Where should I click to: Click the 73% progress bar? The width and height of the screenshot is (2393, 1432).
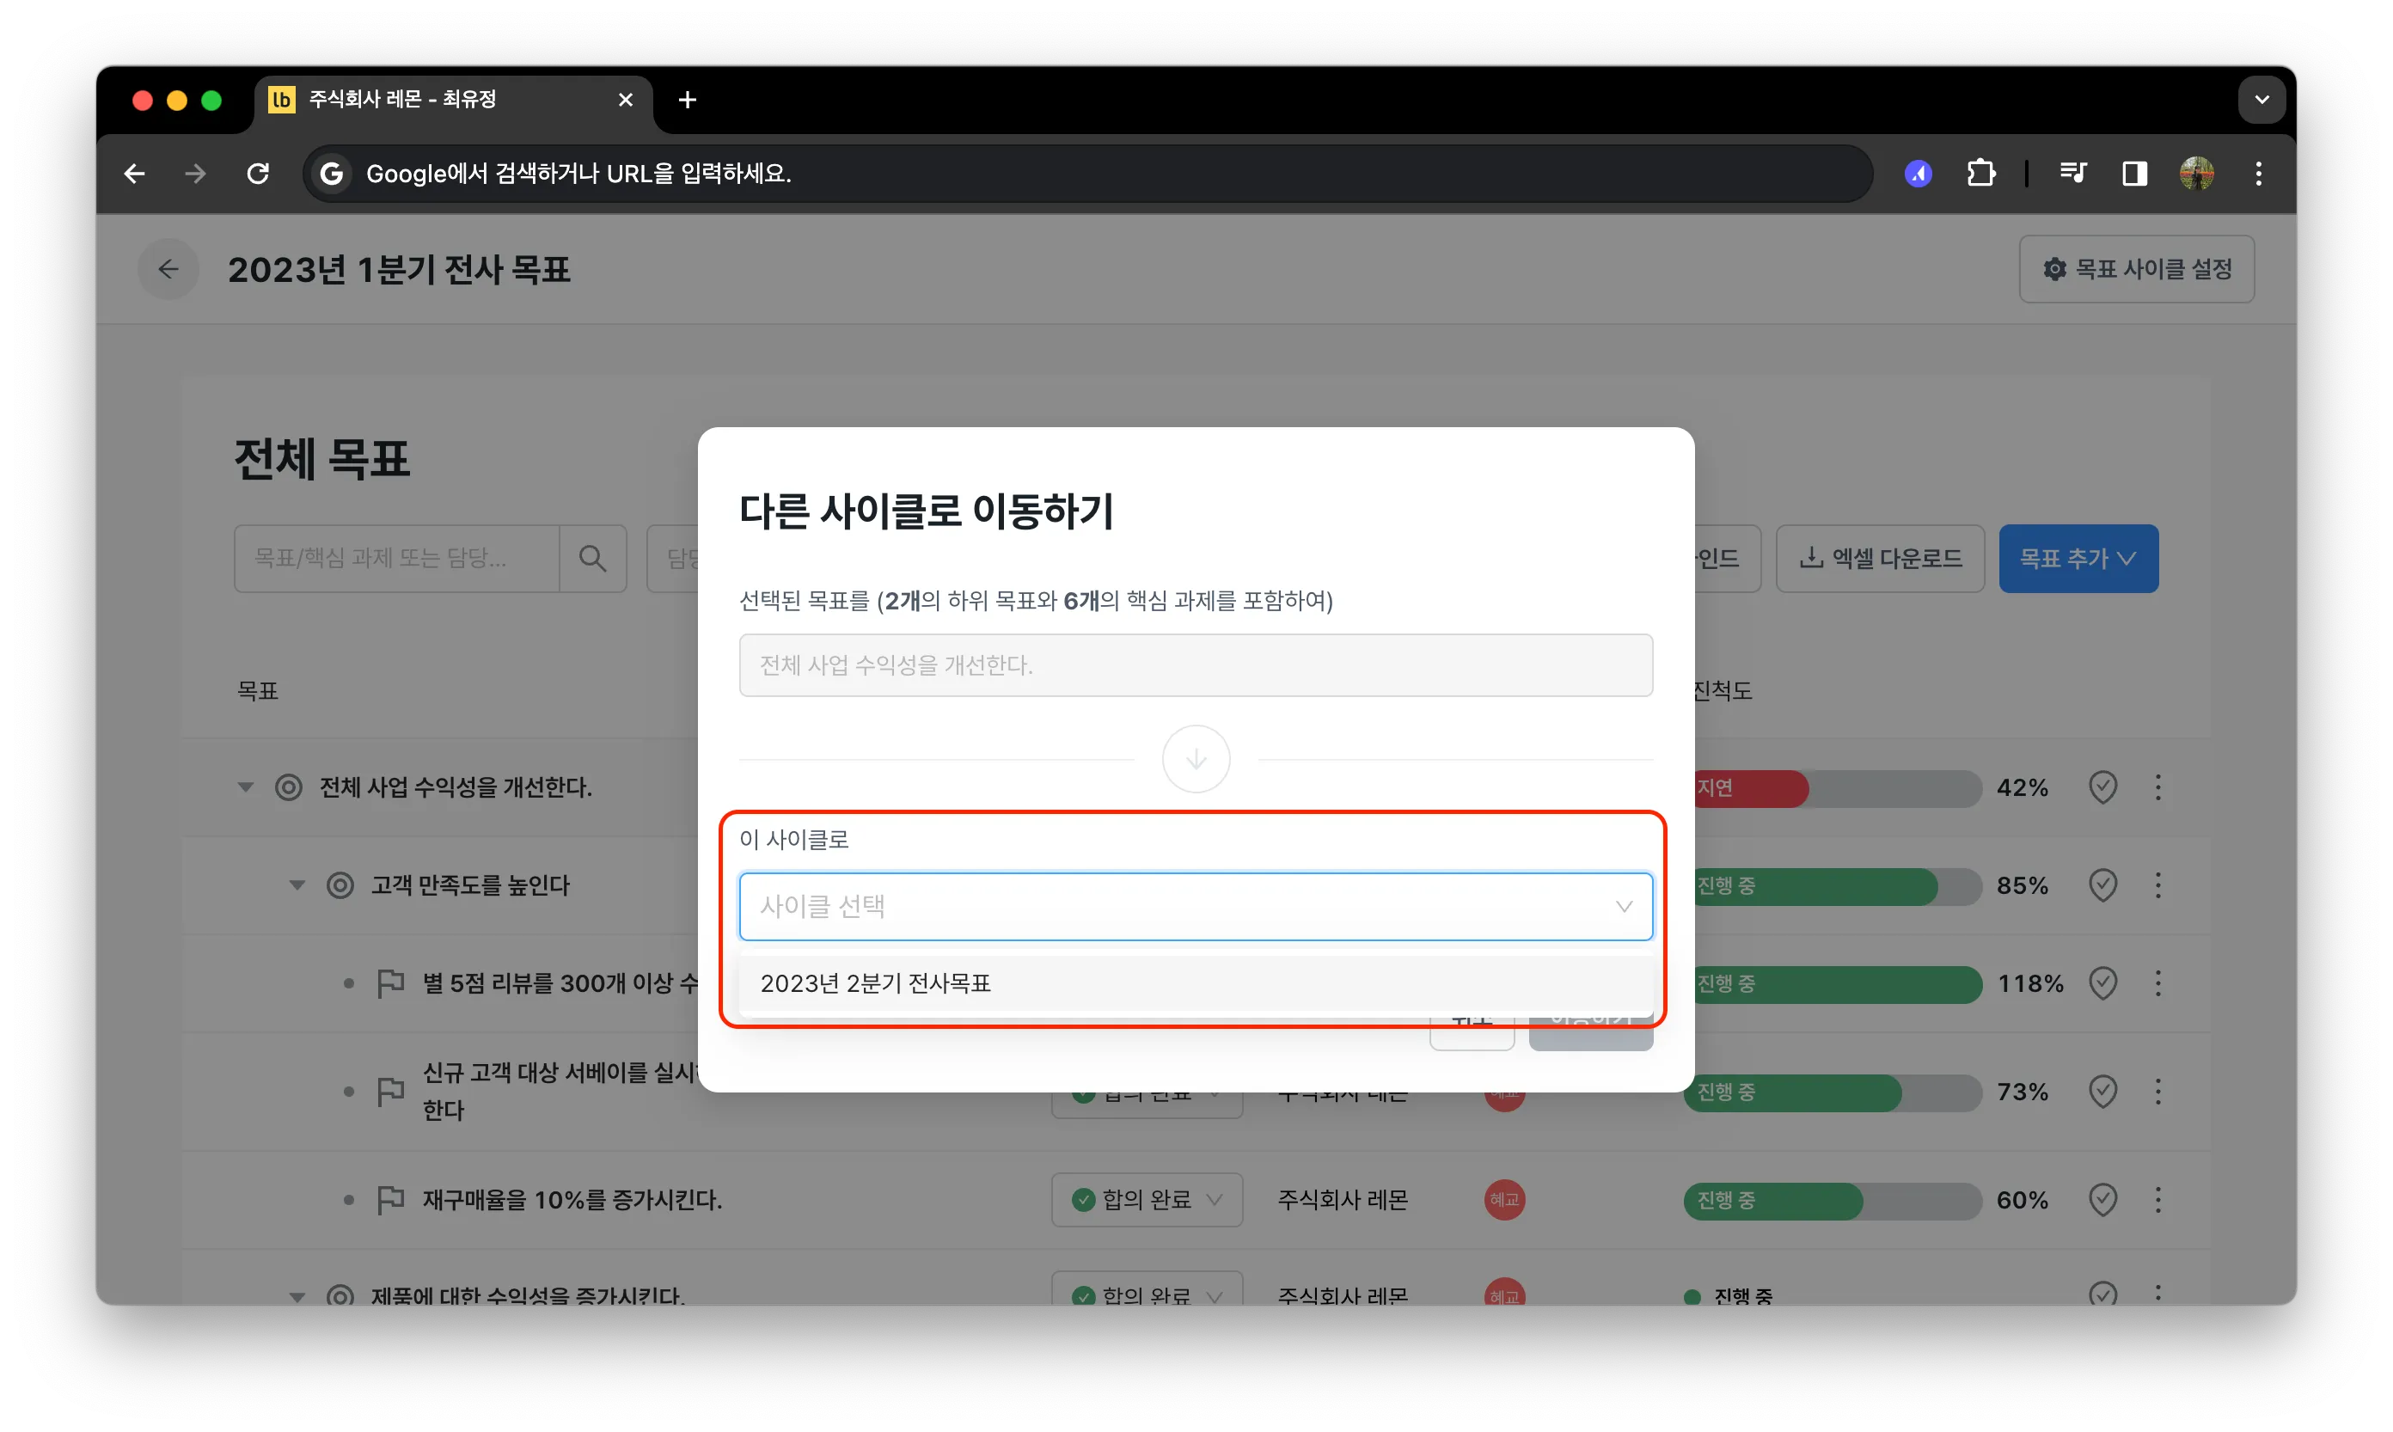coord(1833,1092)
